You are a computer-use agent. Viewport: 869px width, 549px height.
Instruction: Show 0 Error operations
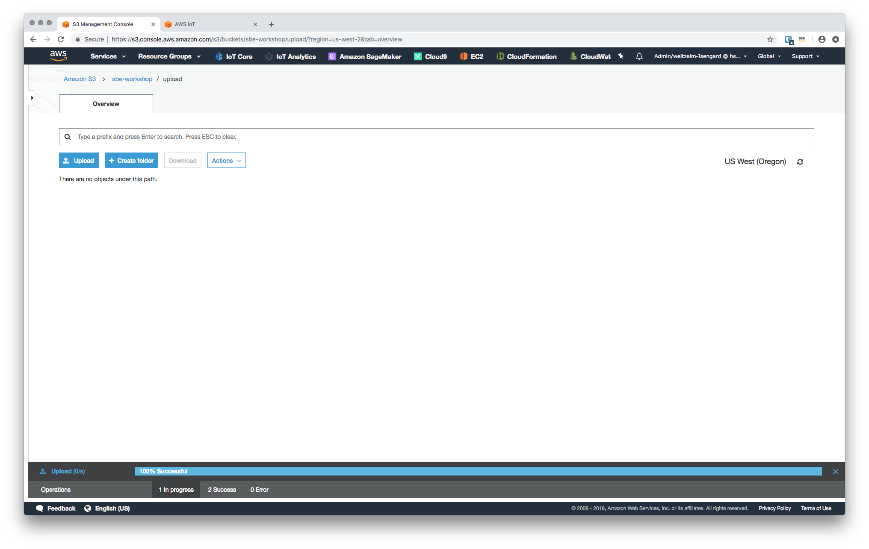pyautogui.click(x=260, y=490)
